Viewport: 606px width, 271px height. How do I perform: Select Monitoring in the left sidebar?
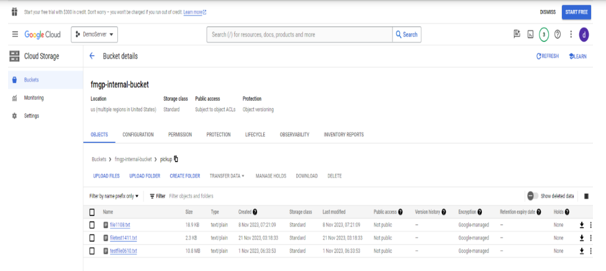tap(34, 98)
